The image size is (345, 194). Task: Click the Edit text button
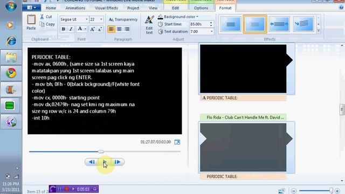(149, 25)
